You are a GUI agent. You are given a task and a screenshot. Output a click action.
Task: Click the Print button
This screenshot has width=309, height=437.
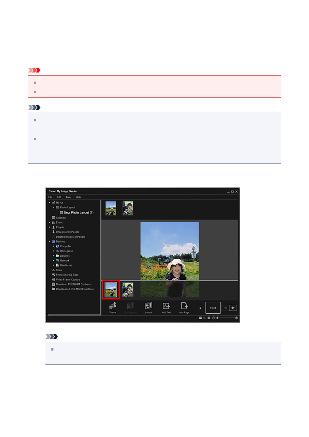pos(213,308)
